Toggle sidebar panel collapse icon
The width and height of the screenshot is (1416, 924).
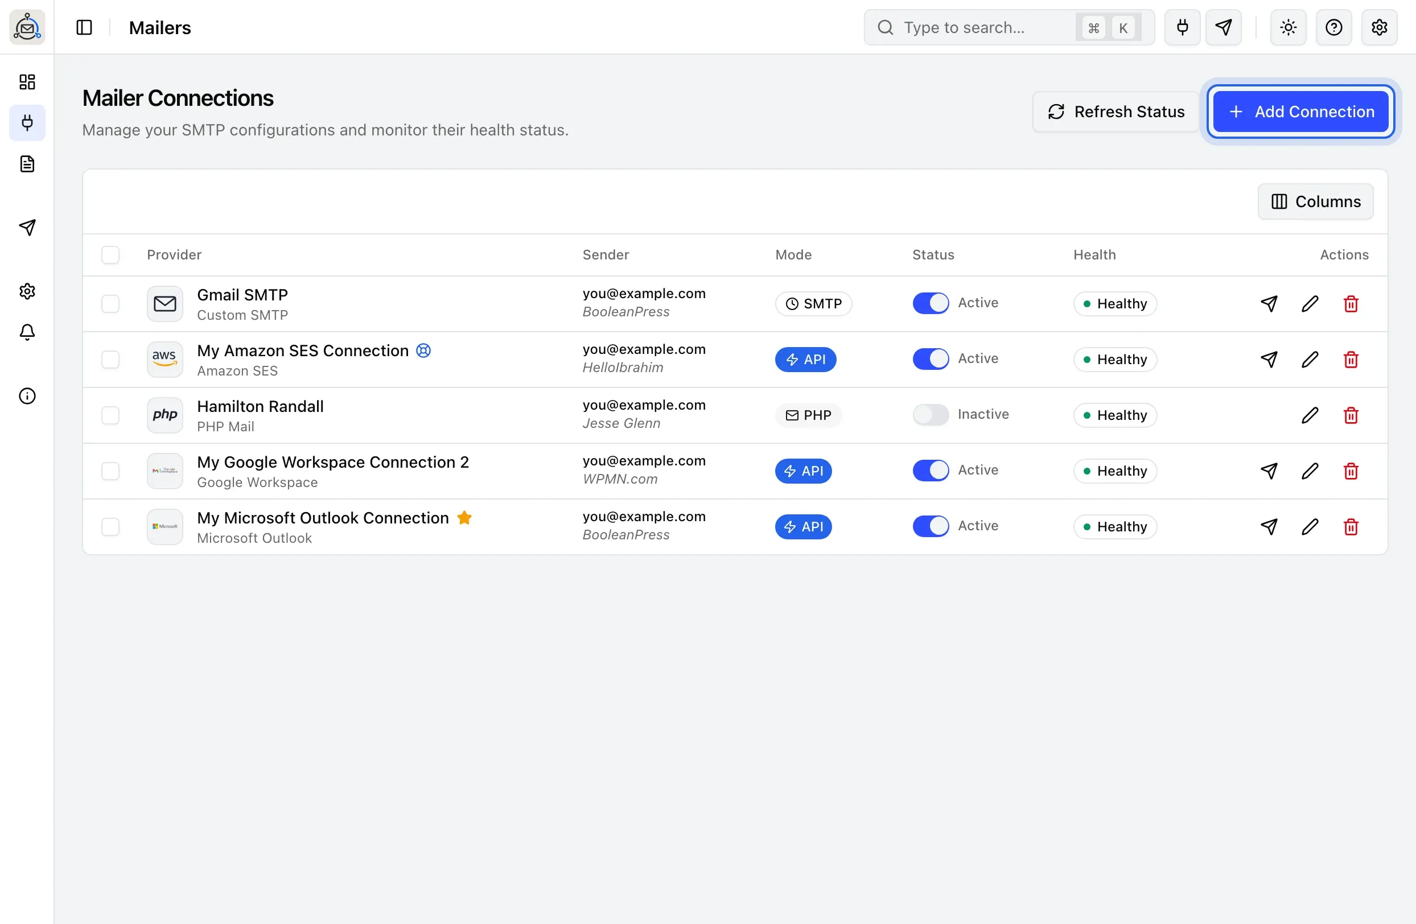pos(84,27)
